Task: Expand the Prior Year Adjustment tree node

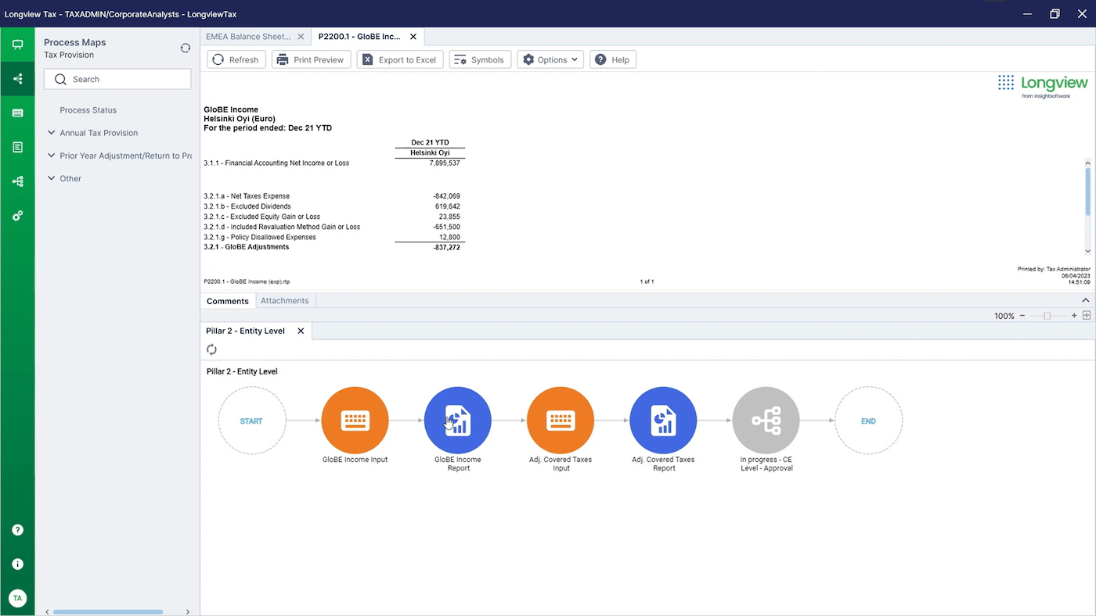Action: tap(52, 156)
